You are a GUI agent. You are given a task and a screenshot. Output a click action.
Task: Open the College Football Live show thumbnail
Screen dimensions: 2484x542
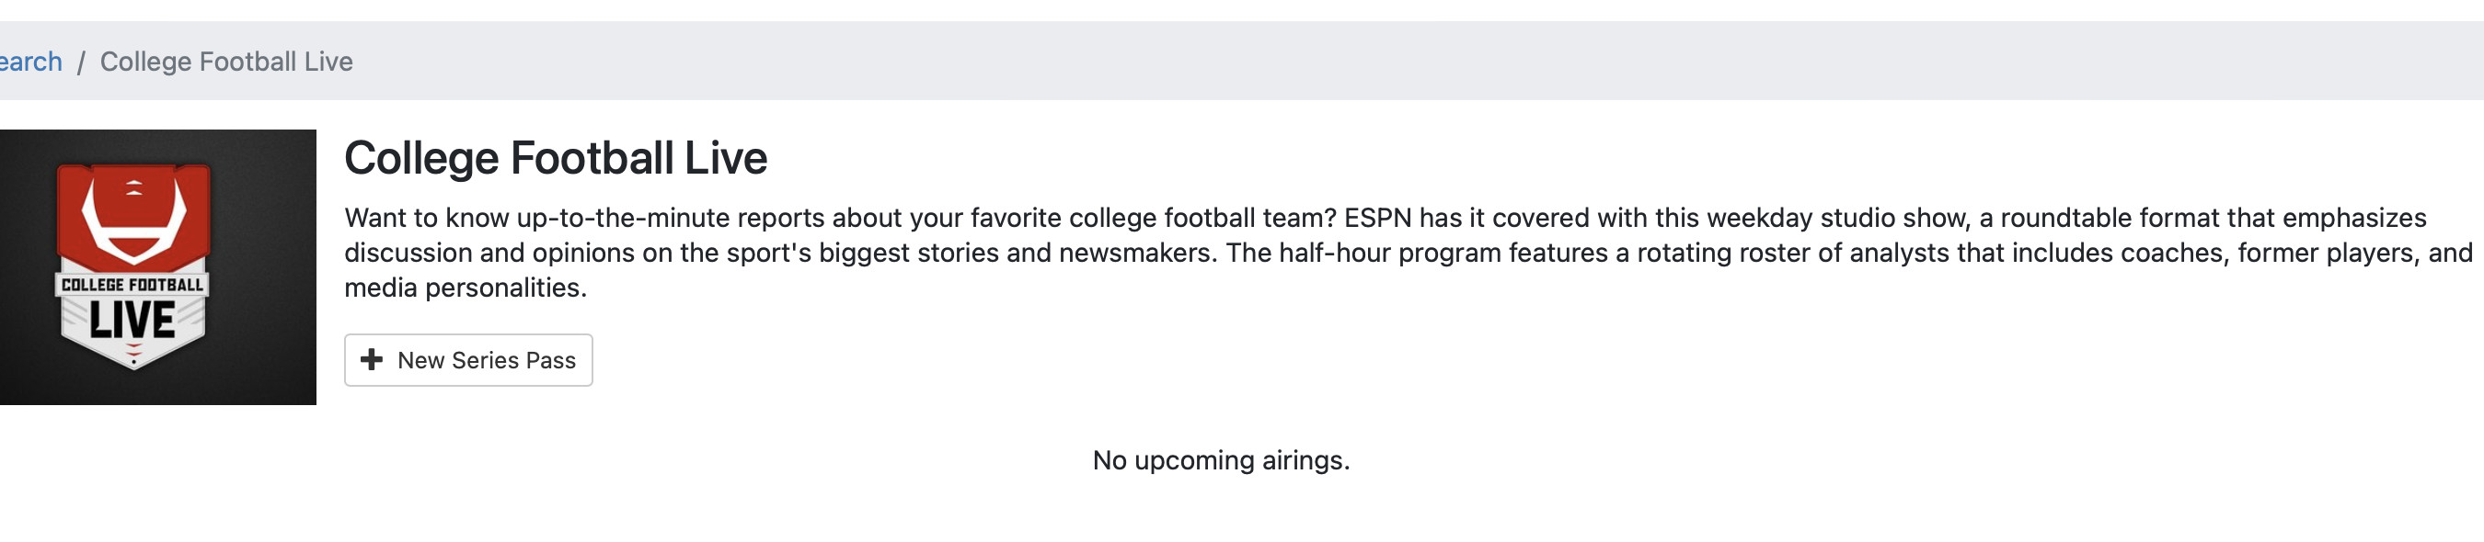pyautogui.click(x=157, y=266)
